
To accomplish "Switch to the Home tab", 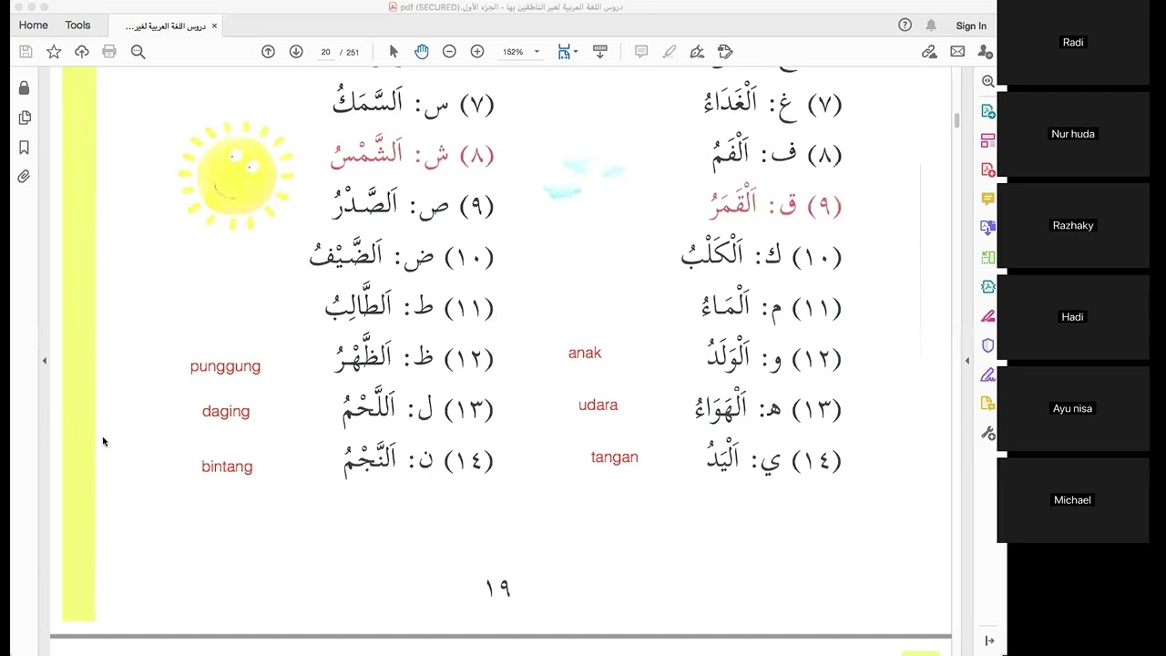I will [34, 26].
